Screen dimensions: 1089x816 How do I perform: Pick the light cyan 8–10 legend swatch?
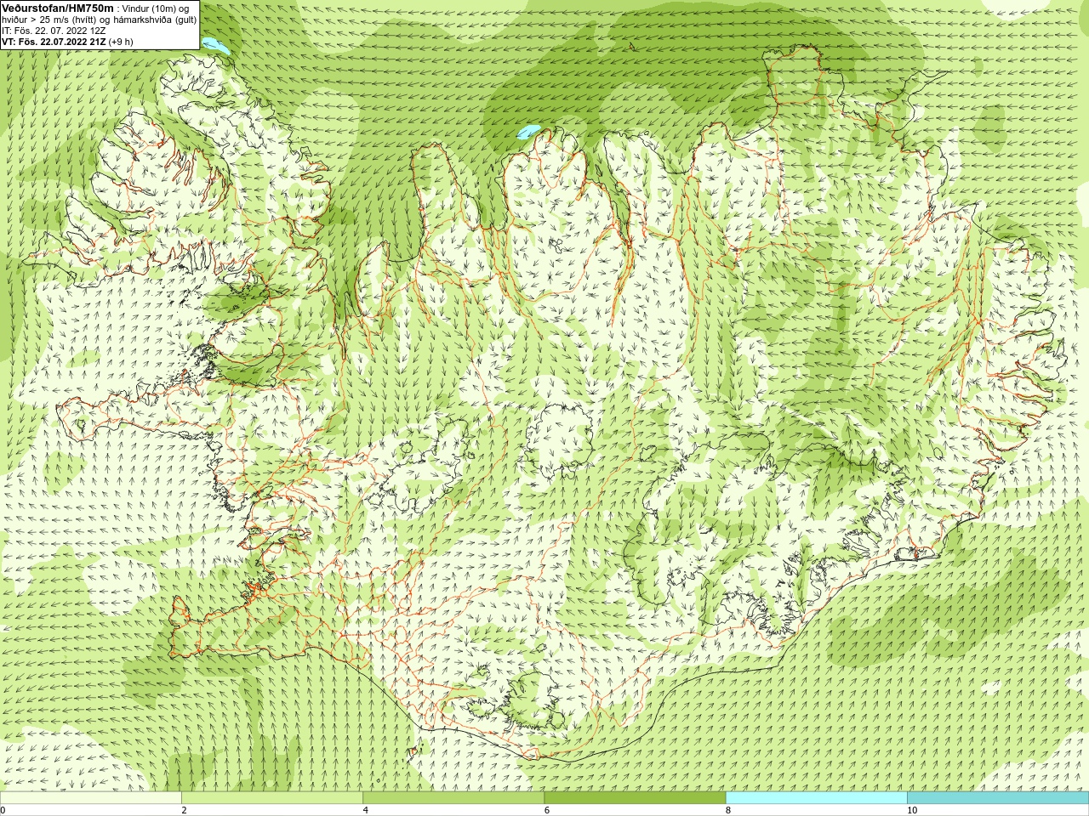tap(816, 798)
